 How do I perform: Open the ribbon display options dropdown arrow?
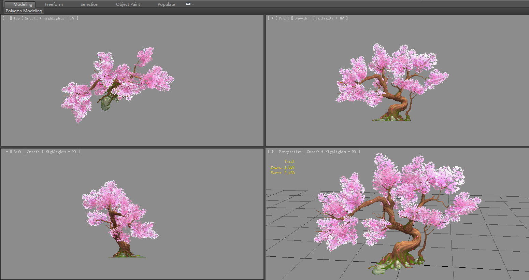tap(193, 4)
